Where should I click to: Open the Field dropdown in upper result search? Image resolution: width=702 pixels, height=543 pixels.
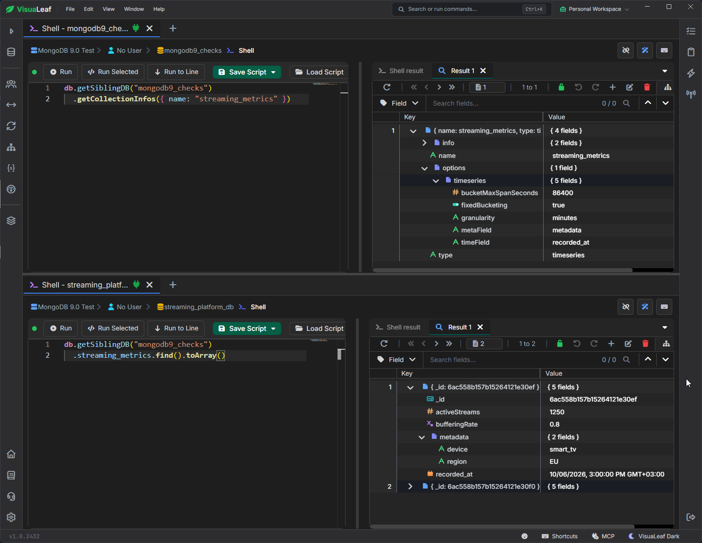click(x=399, y=103)
